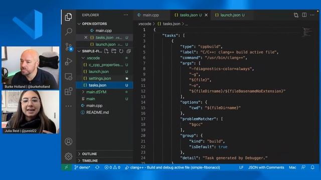The height and width of the screenshot is (180, 321).
Task: Expand the main.dSYM folder
Action: (x=104, y=92)
